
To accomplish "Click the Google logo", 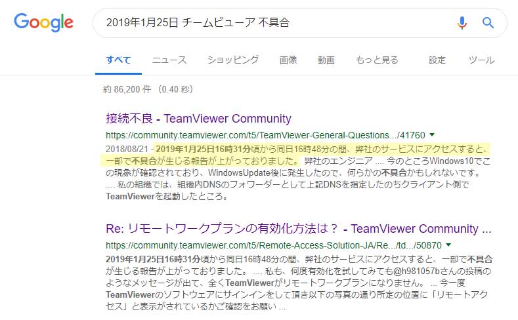I will point(43,22).
